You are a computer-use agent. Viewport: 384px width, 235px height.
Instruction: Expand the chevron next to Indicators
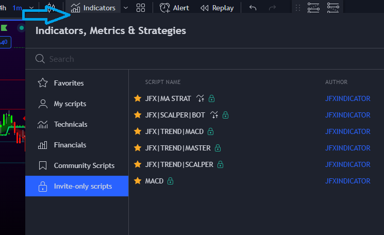126,8
